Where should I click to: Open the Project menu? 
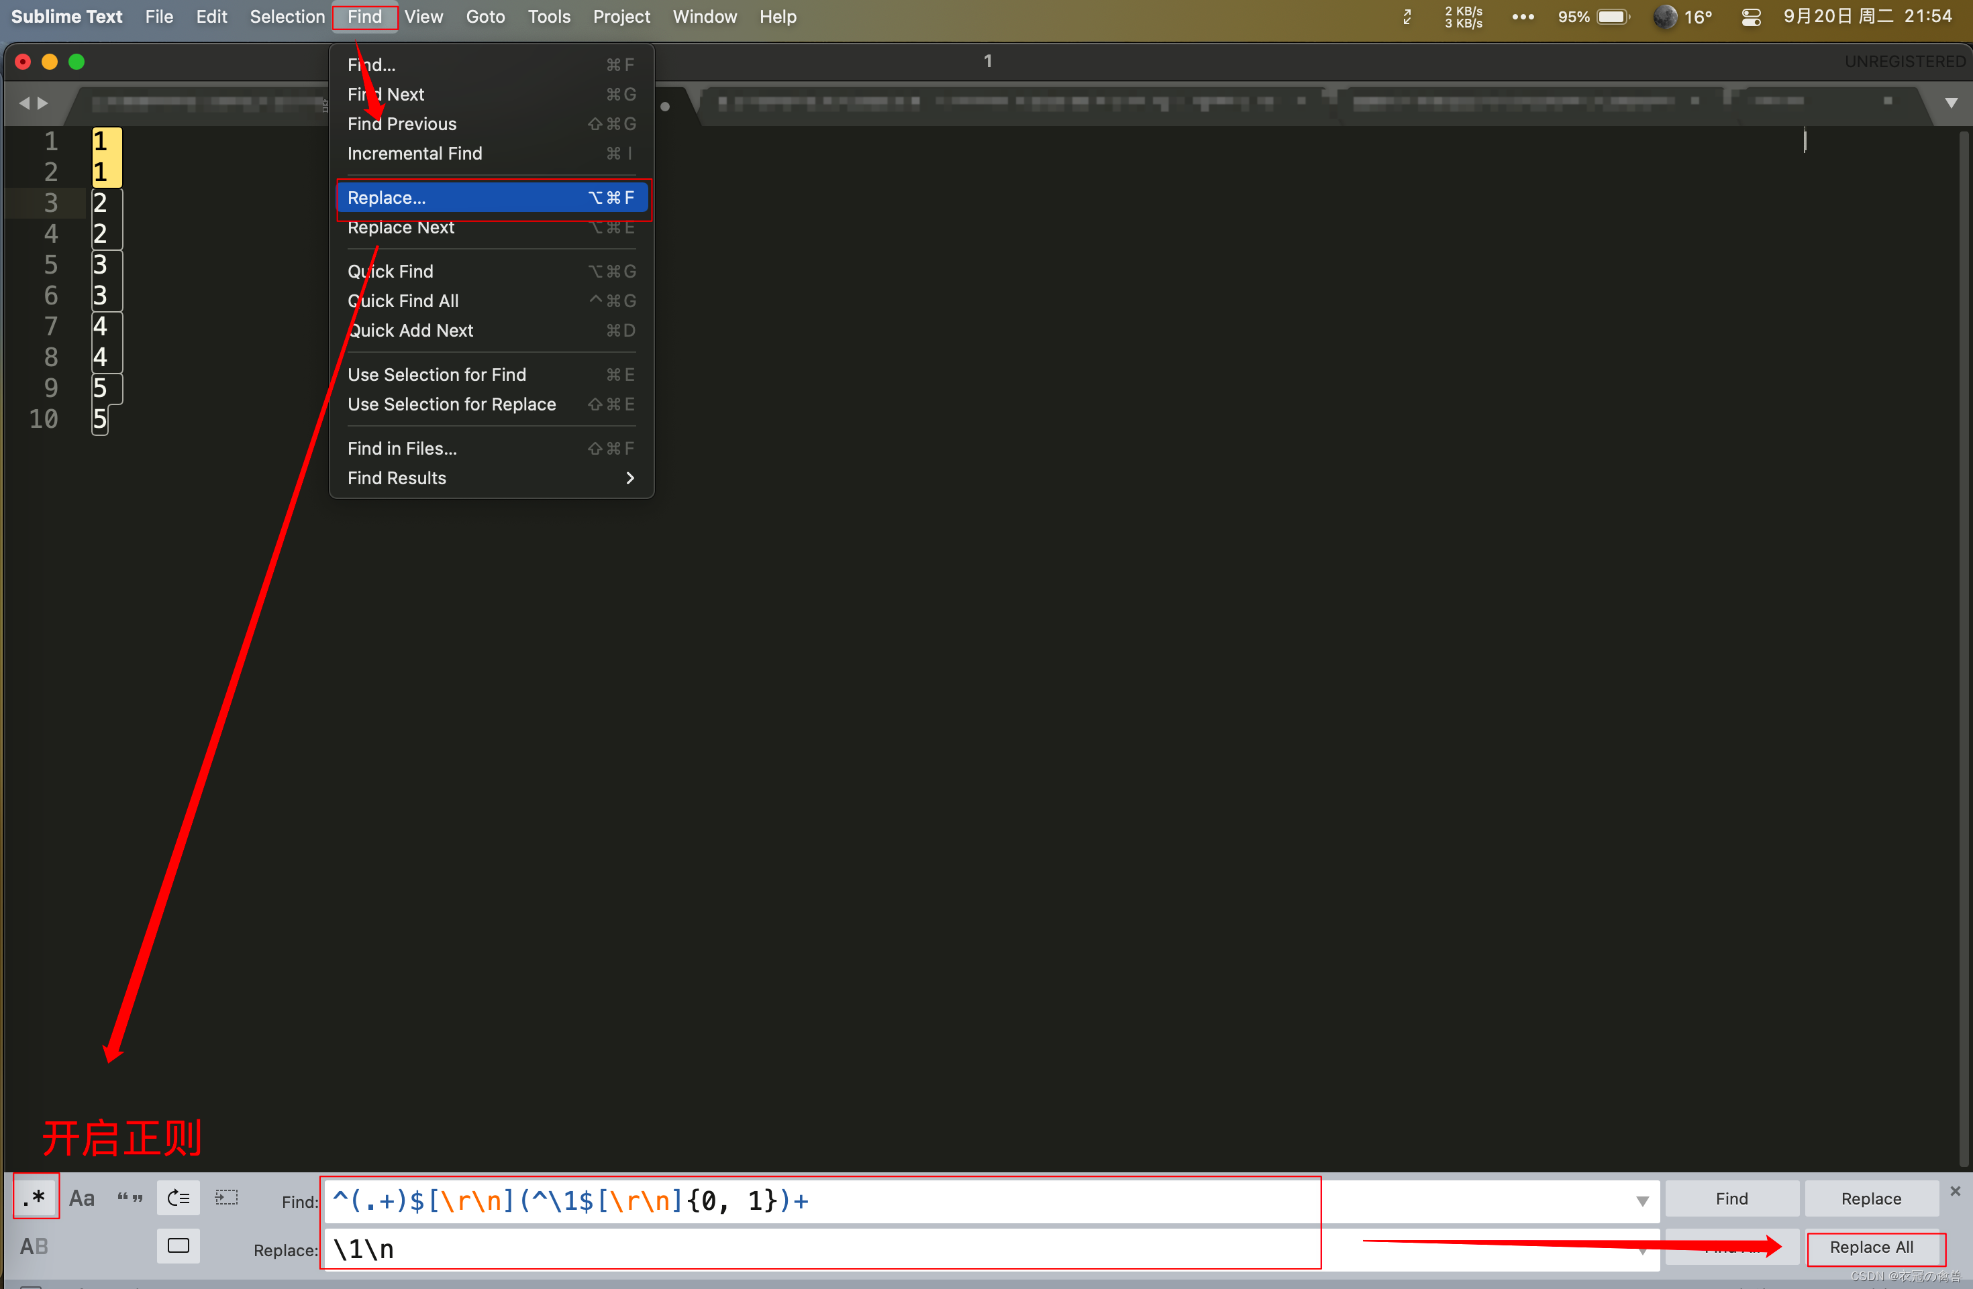click(621, 17)
